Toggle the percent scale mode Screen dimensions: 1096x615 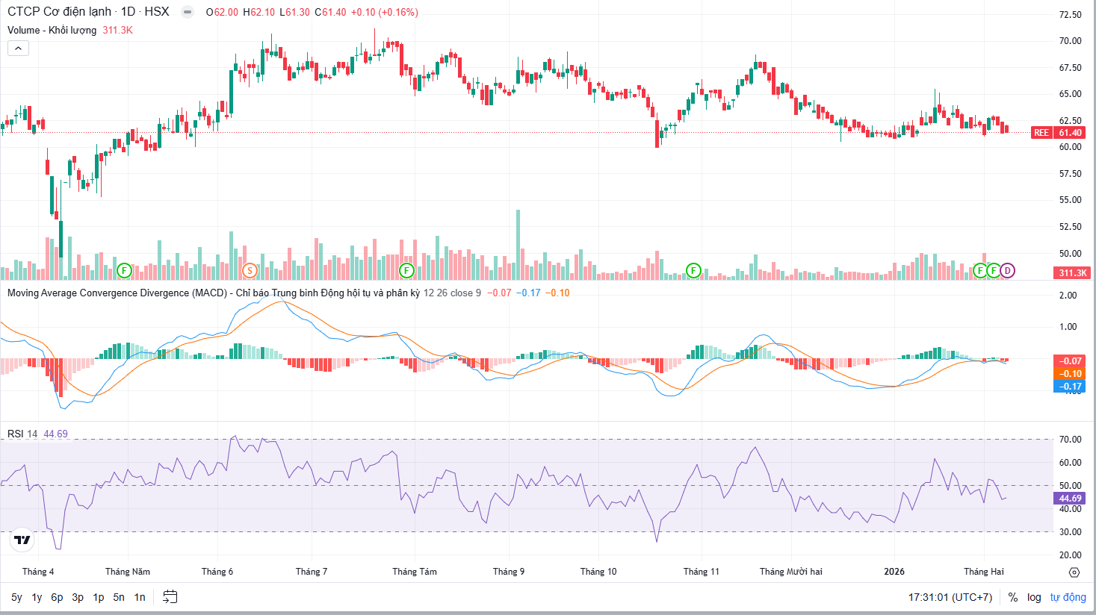[x=1012, y=597]
